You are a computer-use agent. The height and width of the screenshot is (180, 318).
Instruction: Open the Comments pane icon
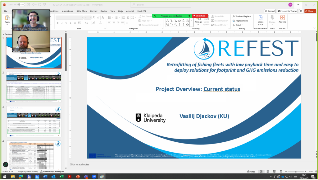tap(301, 11)
